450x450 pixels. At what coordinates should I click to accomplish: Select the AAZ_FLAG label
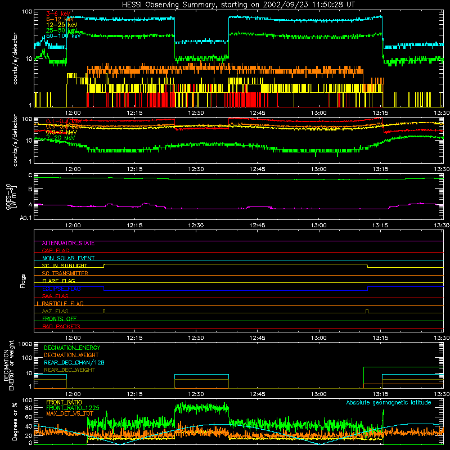point(55,311)
